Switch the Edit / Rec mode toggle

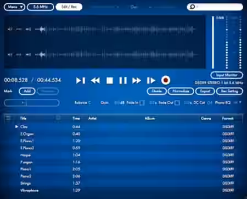click(x=69, y=7)
